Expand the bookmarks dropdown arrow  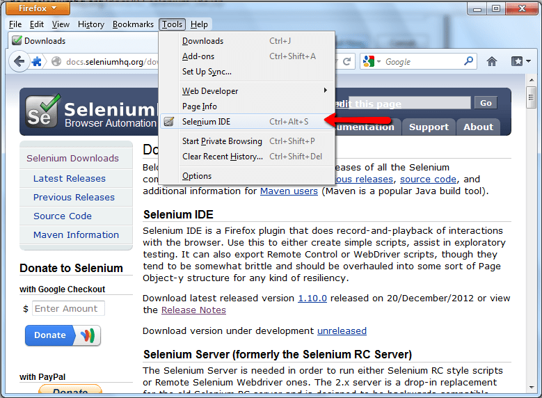[x=528, y=61]
